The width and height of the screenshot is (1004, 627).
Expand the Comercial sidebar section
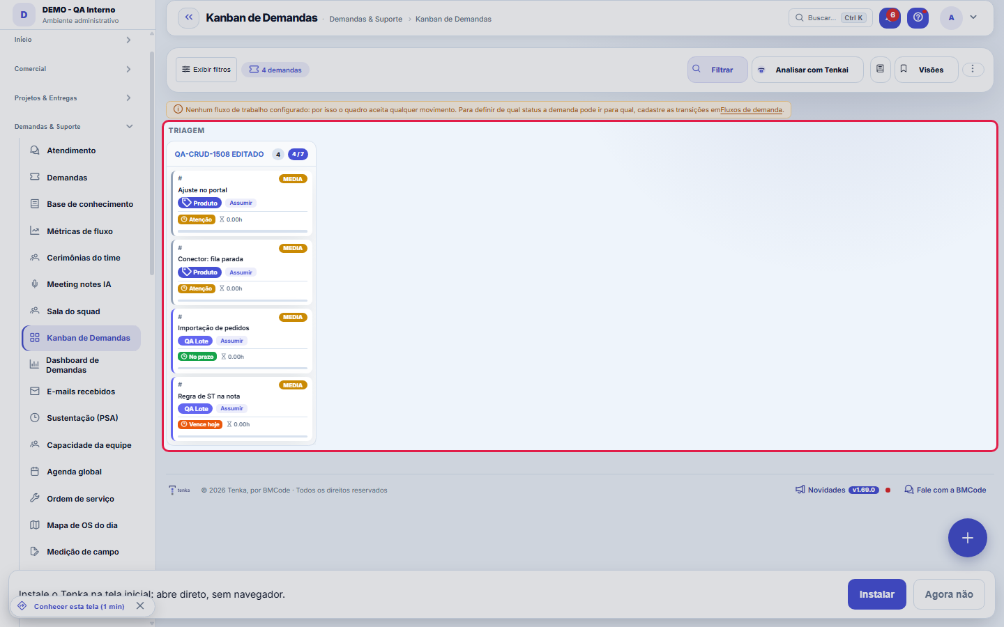tap(73, 69)
